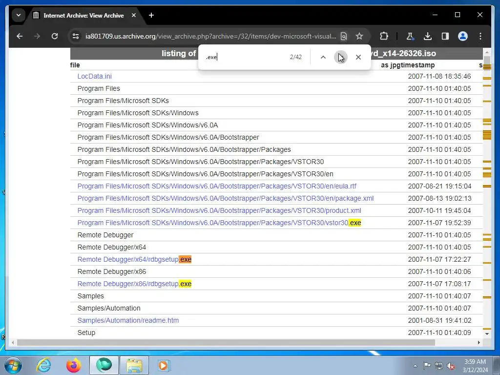Open a new browser tab
The height and width of the screenshot is (375, 500).
point(151,15)
